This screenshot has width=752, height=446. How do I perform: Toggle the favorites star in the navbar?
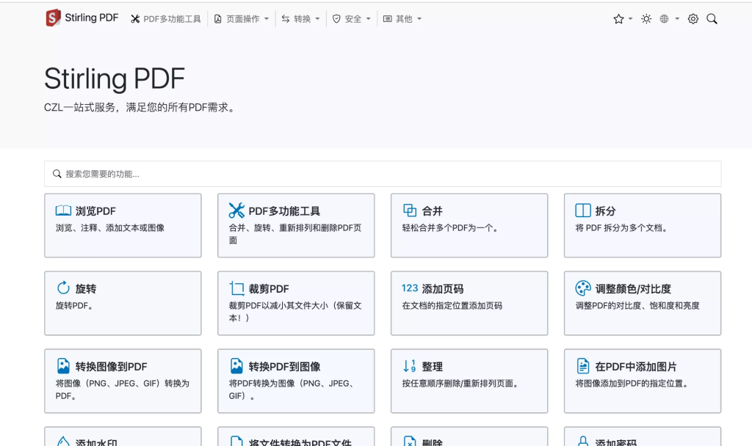point(619,18)
